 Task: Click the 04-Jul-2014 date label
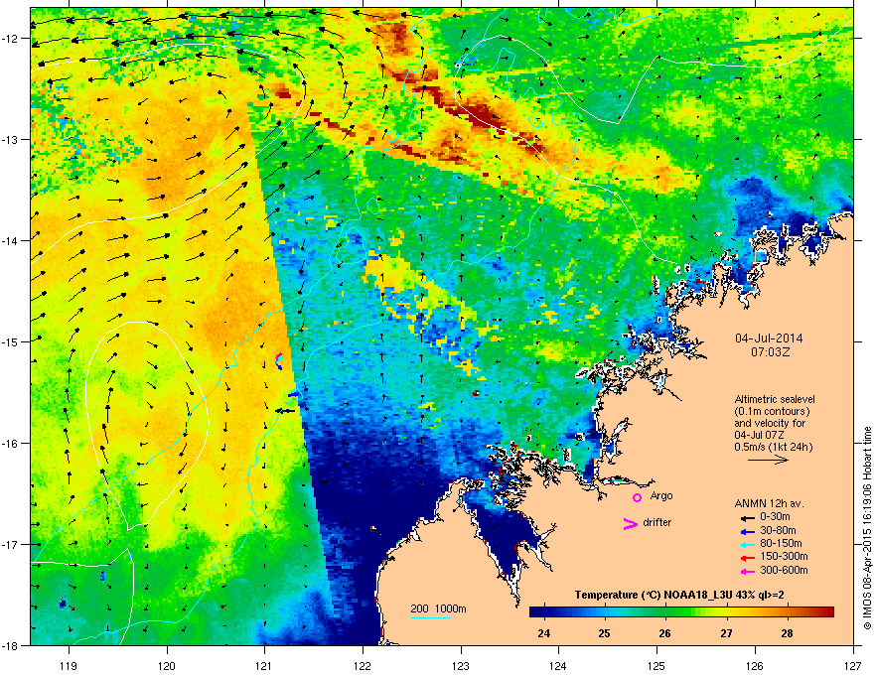coord(769,338)
